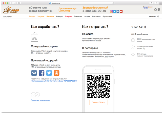Open the Франшиза menu item
The image size is (162, 113).
107,16
